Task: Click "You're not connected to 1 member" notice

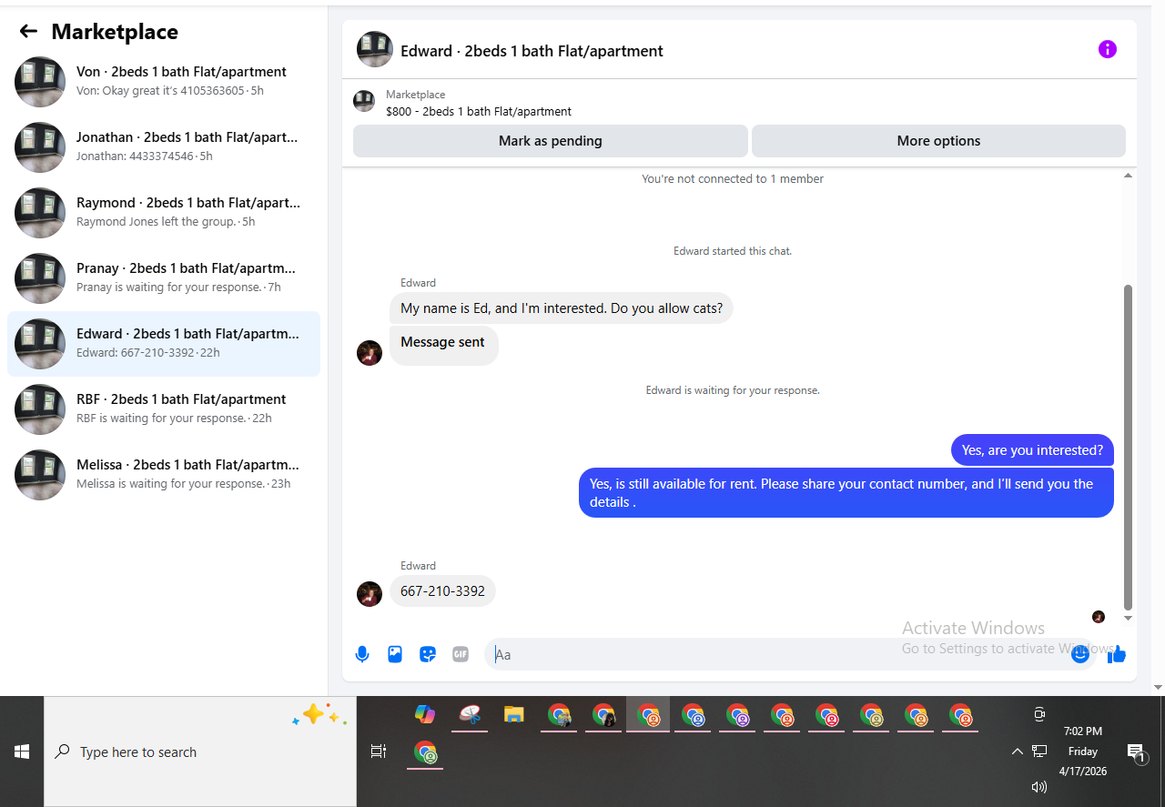Action: click(733, 179)
